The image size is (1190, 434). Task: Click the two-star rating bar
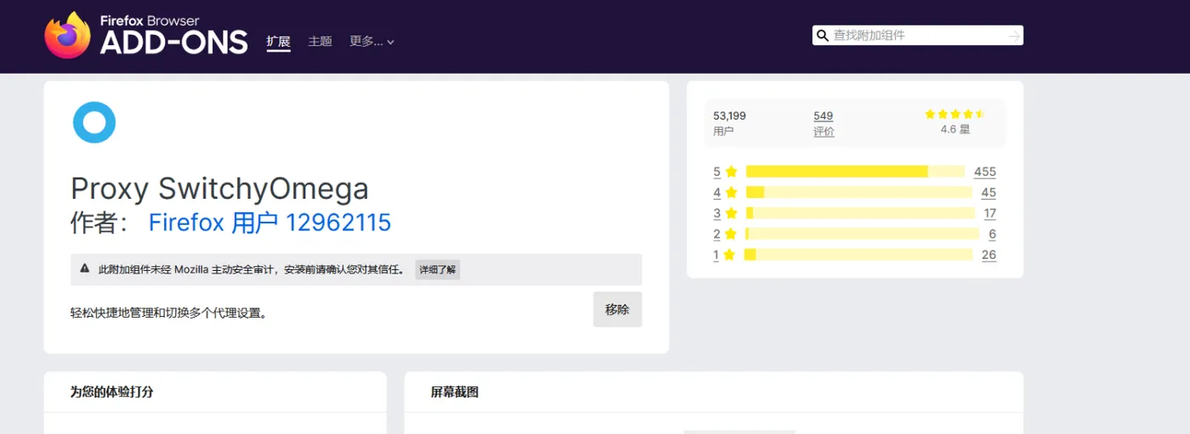click(x=863, y=234)
